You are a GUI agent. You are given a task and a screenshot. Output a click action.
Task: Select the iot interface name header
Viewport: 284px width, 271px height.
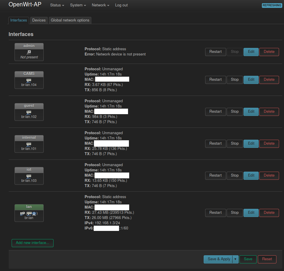pos(29,170)
